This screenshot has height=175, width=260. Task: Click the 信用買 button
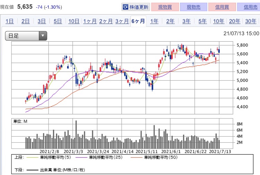[222, 7]
